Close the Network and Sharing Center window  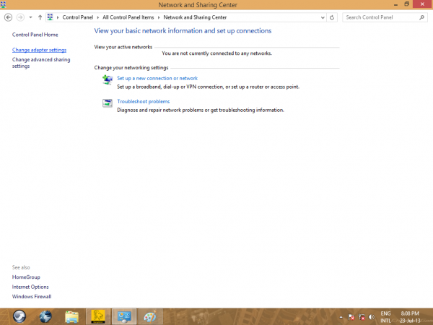422,4
